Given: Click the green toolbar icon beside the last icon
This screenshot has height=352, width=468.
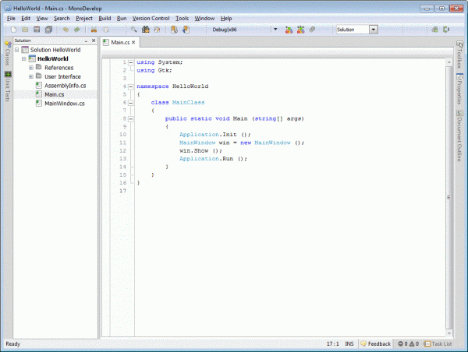Looking at the screenshot, I should 435,30.
